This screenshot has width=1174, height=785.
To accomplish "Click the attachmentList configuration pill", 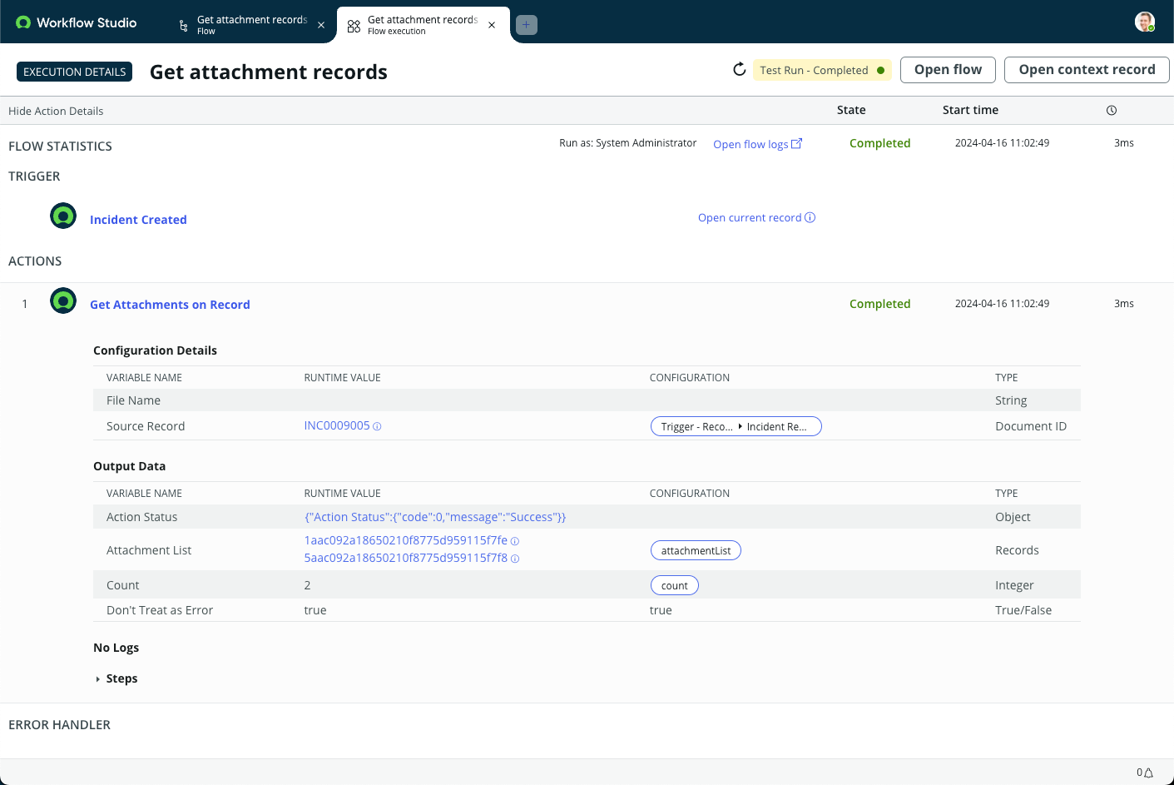I will 696,550.
